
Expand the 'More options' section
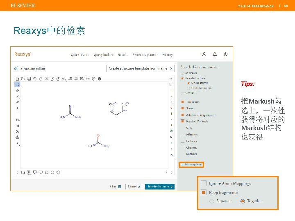[x=191, y=165]
